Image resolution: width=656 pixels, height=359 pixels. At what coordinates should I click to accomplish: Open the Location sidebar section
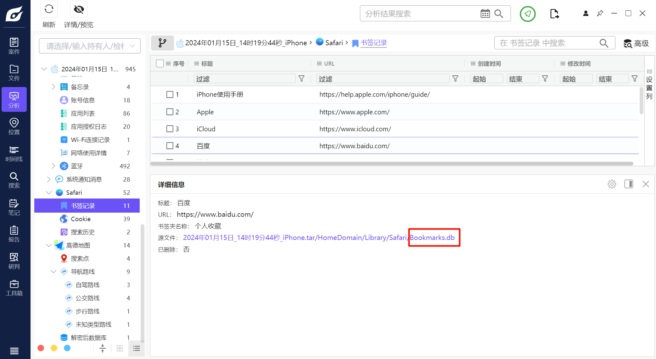point(14,126)
